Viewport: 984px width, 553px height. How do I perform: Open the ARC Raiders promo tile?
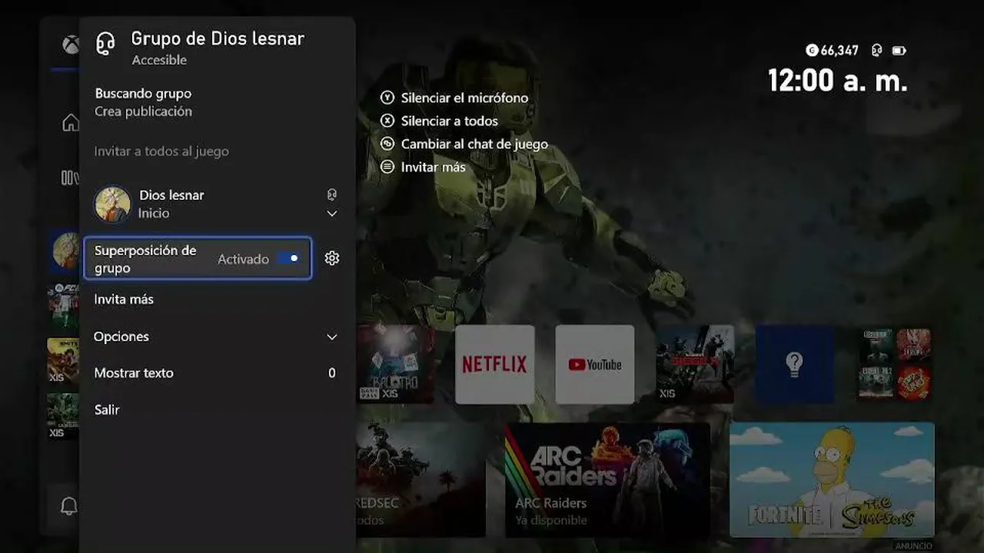coord(607,479)
